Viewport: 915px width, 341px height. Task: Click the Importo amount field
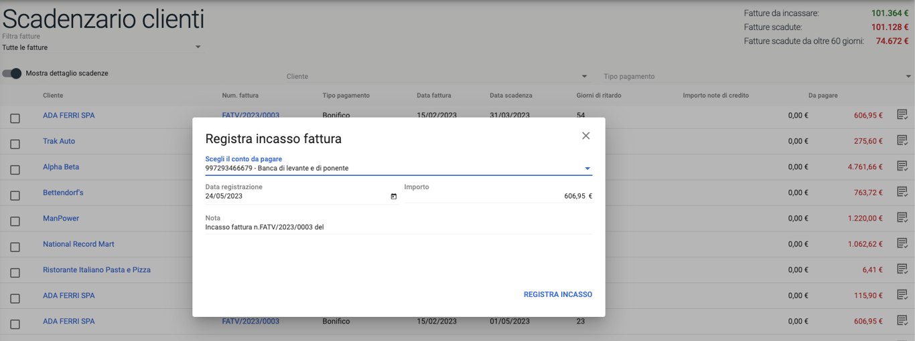pyautogui.click(x=496, y=197)
